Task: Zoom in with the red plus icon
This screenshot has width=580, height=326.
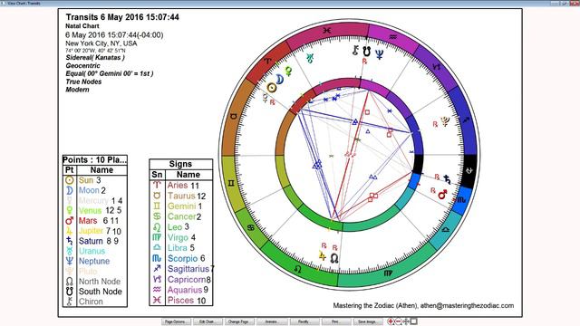Action: pos(391,321)
